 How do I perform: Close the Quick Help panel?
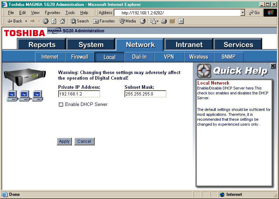point(273,66)
